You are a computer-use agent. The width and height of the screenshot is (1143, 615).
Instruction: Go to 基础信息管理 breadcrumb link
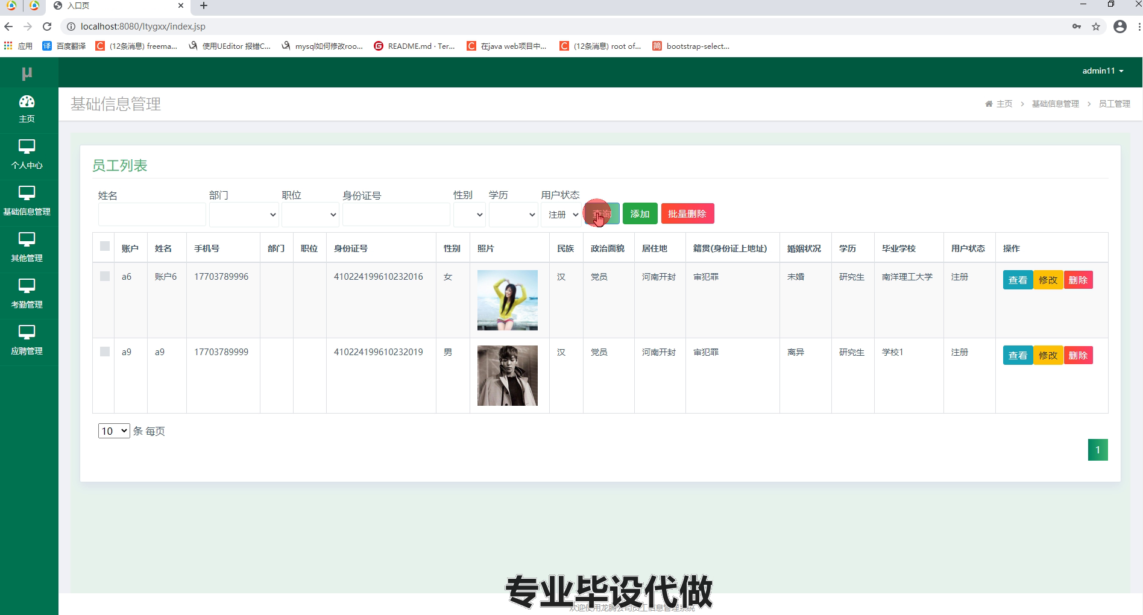(x=1056, y=104)
